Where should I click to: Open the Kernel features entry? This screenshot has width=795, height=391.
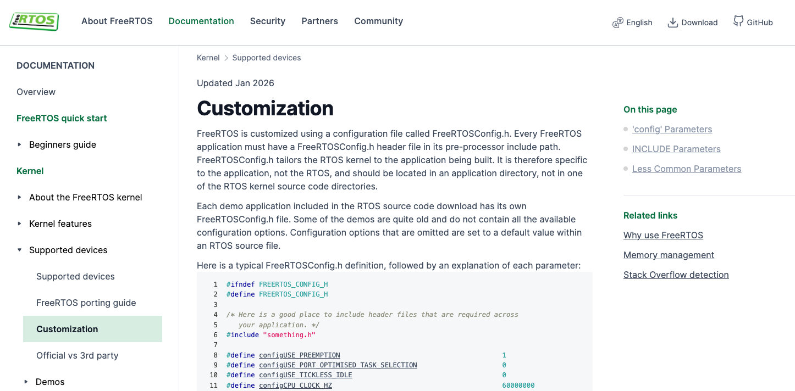point(60,224)
